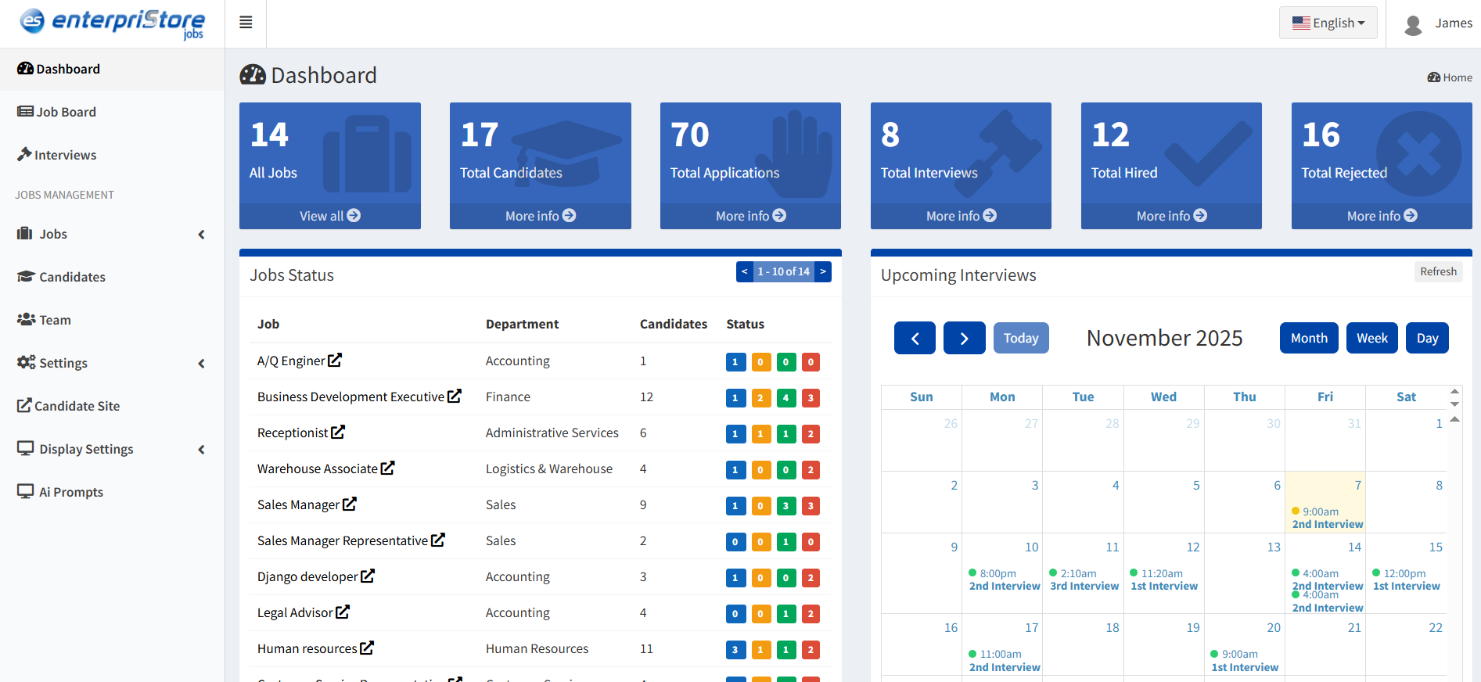Click Logistics & Warehouse department cell
1481x682 pixels.
pyautogui.click(x=548, y=468)
